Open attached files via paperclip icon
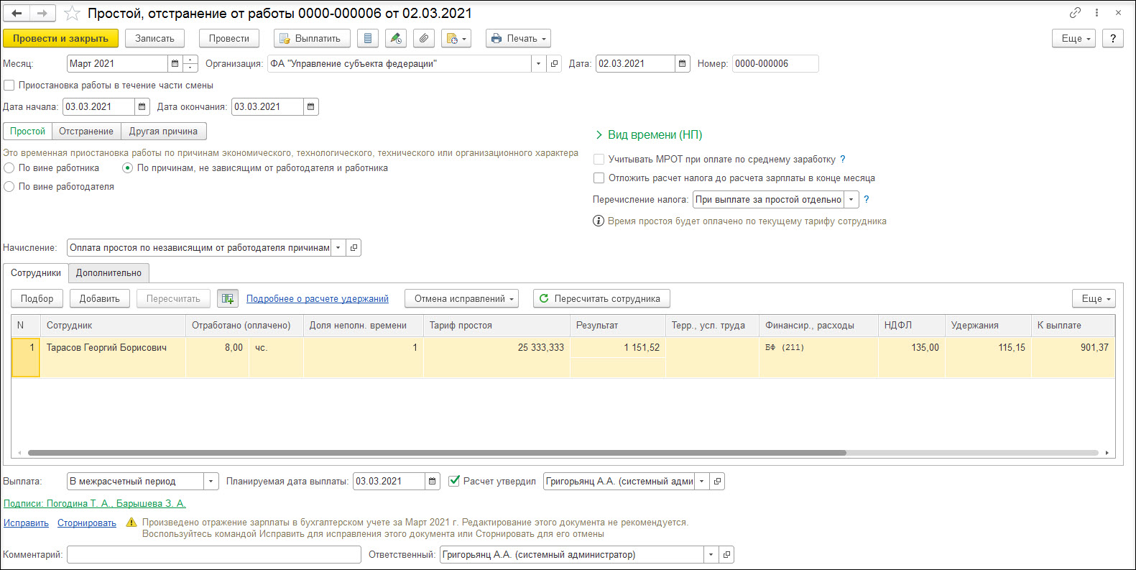This screenshot has height=570, width=1136. (424, 39)
